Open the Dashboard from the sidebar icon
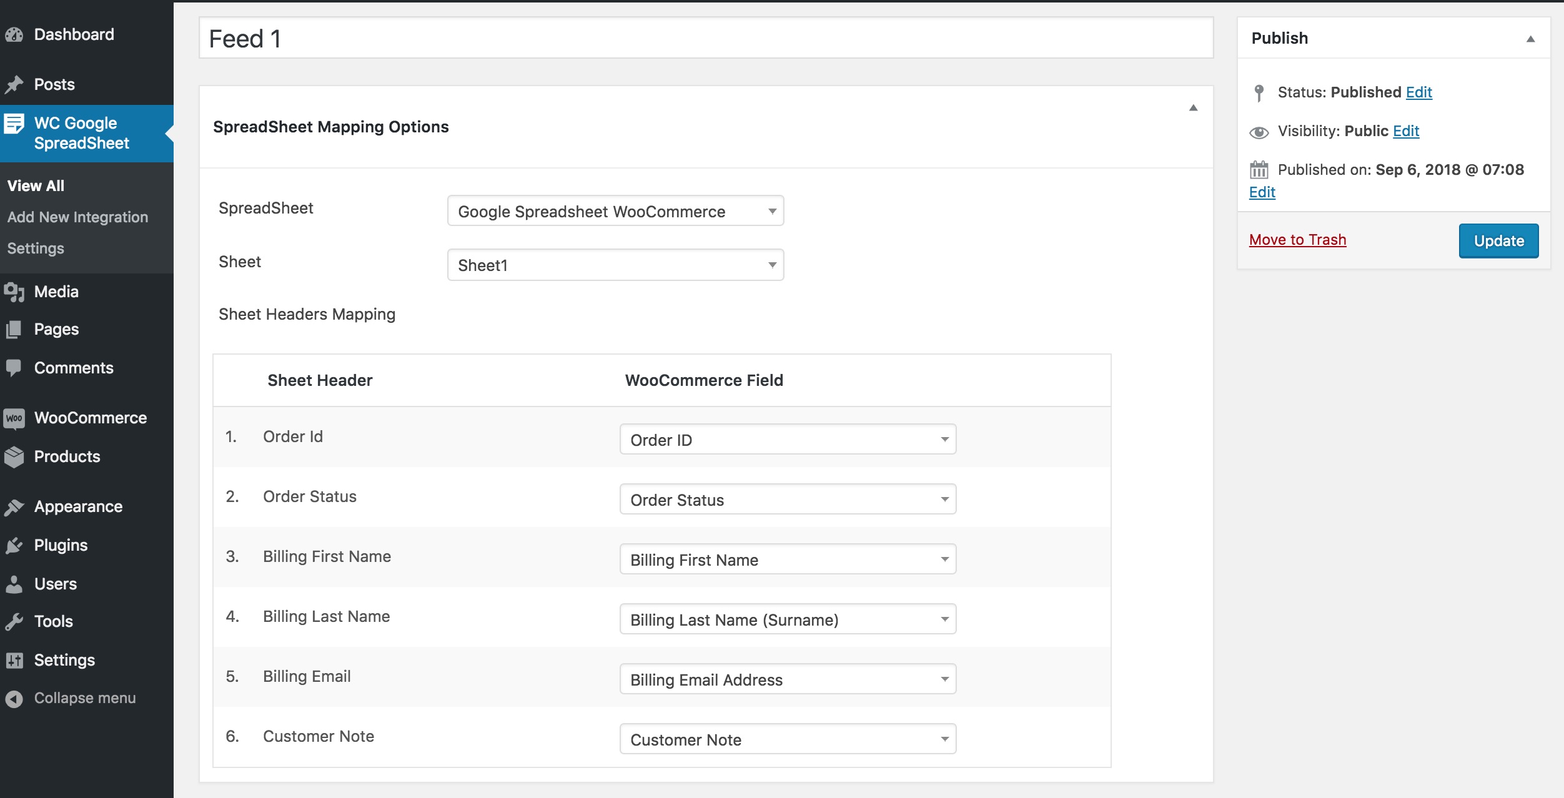This screenshot has width=1564, height=798. point(15,34)
